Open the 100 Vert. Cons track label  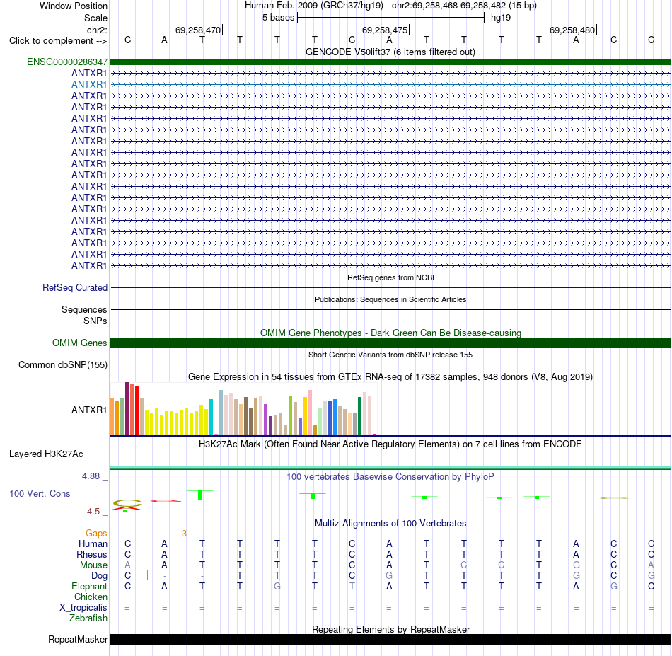(40, 493)
